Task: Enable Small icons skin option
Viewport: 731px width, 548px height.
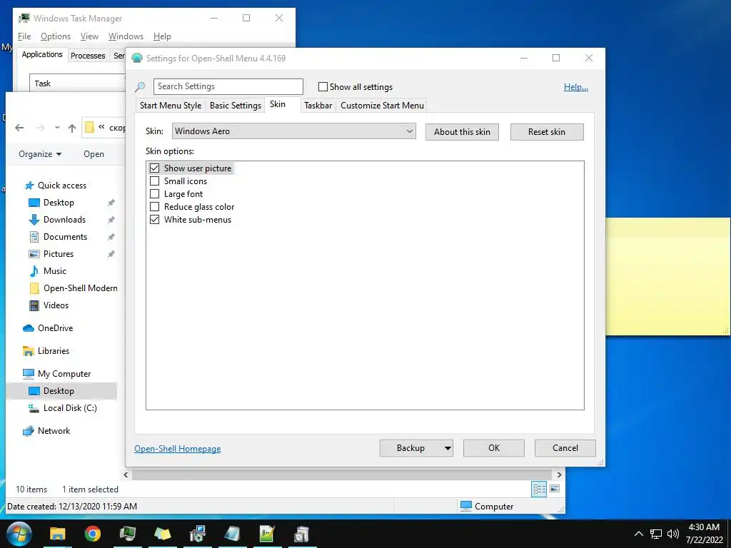Action: [155, 181]
